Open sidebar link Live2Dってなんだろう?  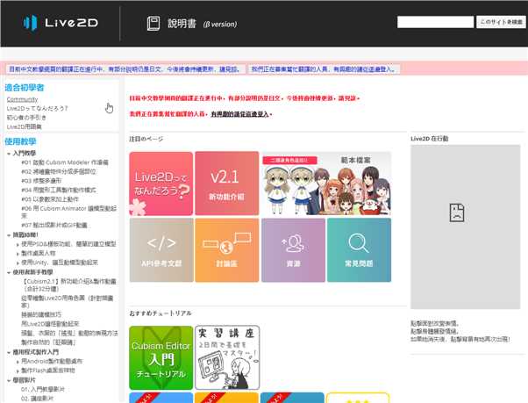tap(37, 109)
